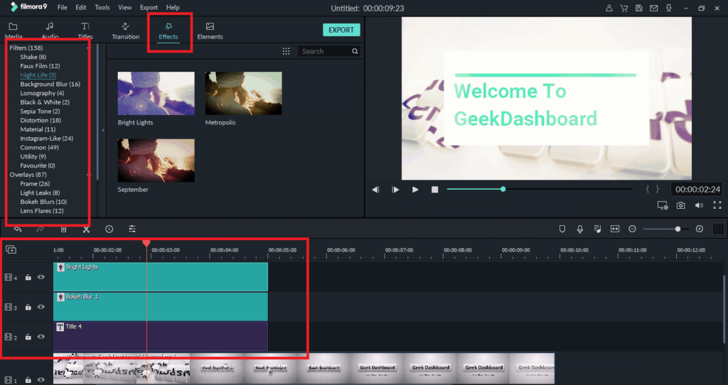This screenshot has width=728, height=385.
Task: Click the split scissors icon
Action: [x=86, y=229]
